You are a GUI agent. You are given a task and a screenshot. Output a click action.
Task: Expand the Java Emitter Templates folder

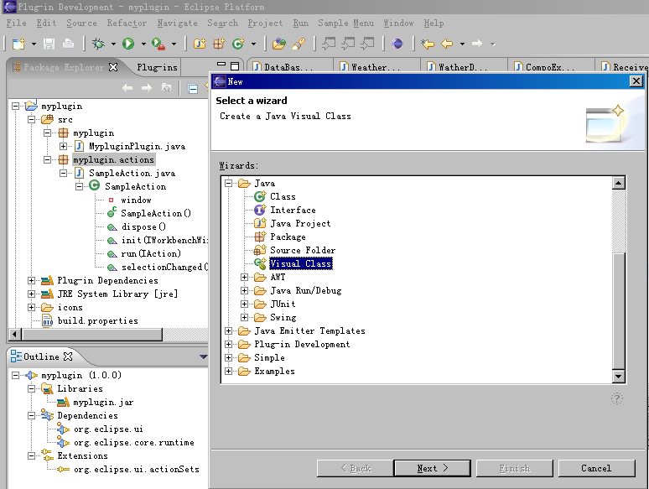click(x=228, y=330)
